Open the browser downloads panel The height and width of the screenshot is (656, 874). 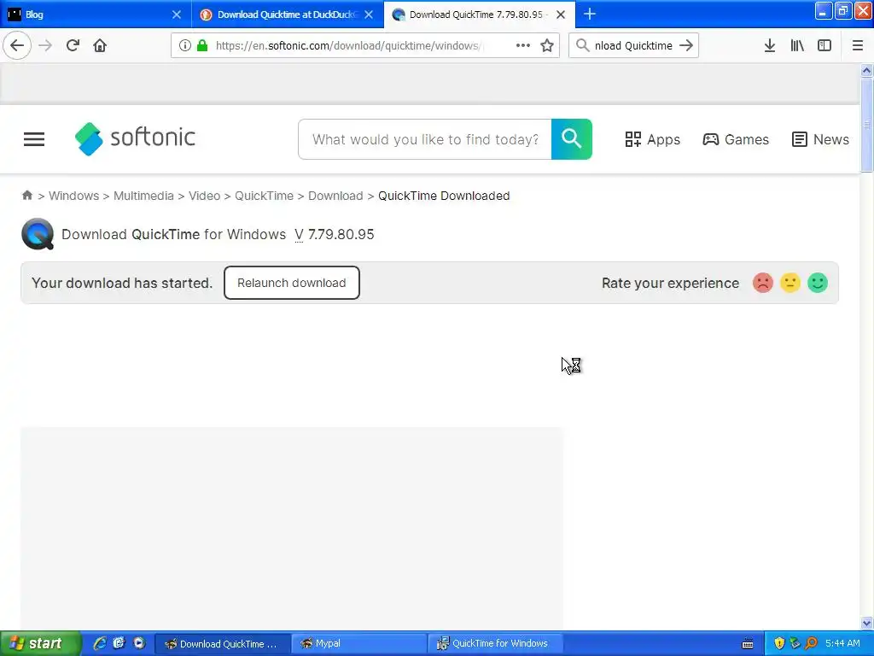(x=769, y=45)
